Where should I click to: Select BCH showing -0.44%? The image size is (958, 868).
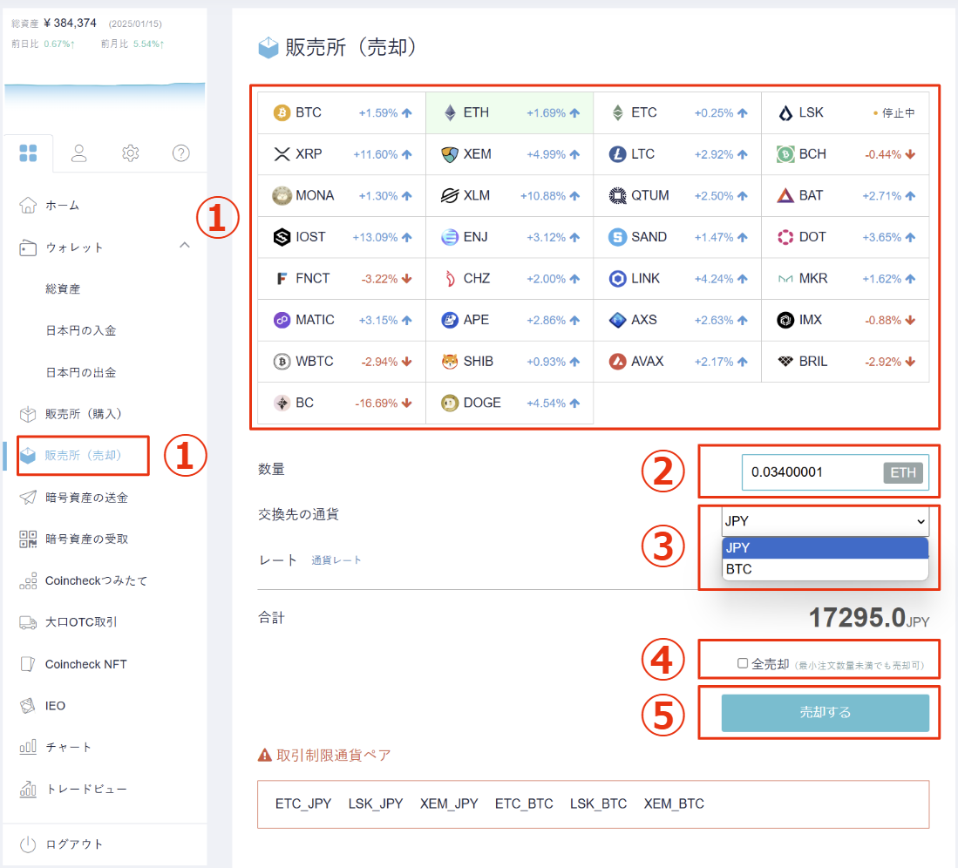(x=845, y=154)
